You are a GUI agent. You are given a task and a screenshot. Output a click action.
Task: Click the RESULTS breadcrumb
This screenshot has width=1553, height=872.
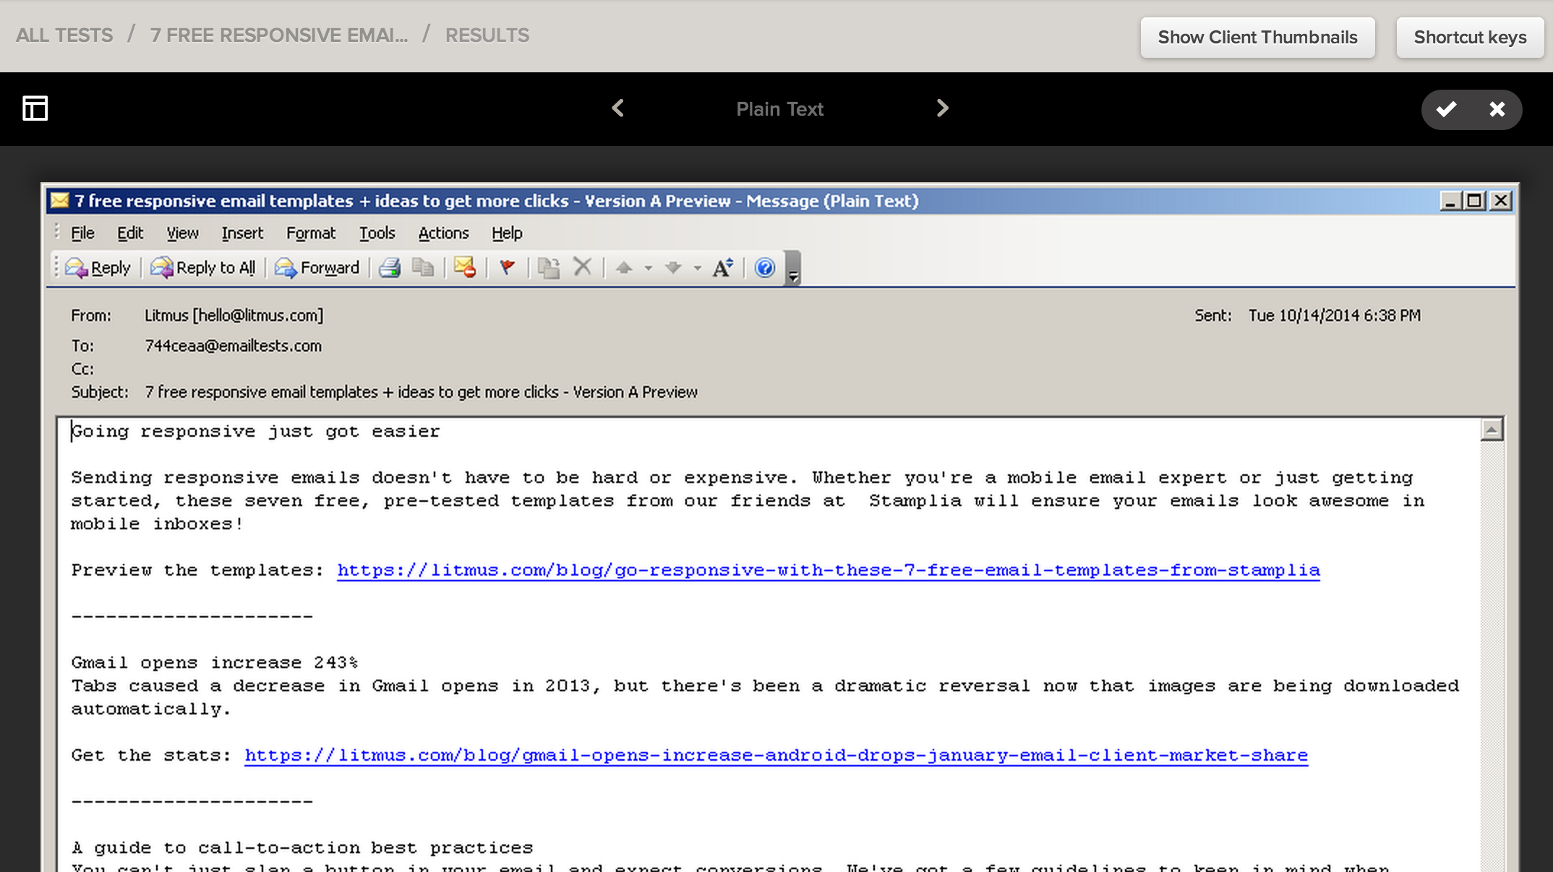487,35
